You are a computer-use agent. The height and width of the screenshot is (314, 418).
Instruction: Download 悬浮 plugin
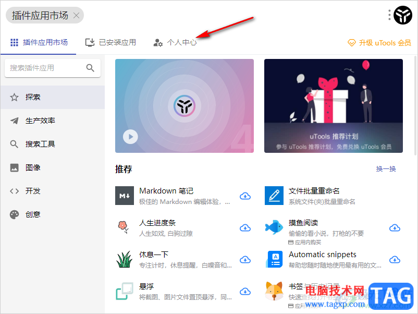[x=245, y=292]
